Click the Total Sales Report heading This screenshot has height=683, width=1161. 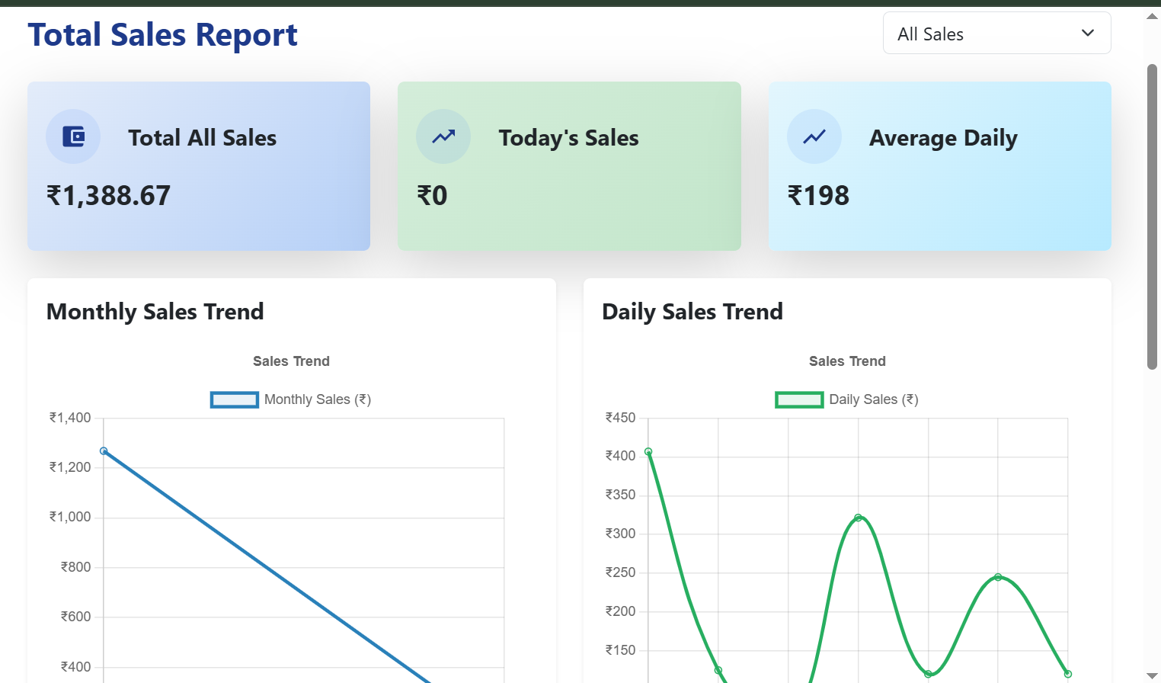(162, 35)
